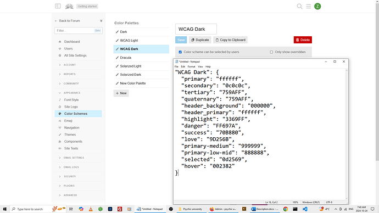Copy palette to clipboard
The width and height of the screenshot is (379, 213).
tap(230, 40)
